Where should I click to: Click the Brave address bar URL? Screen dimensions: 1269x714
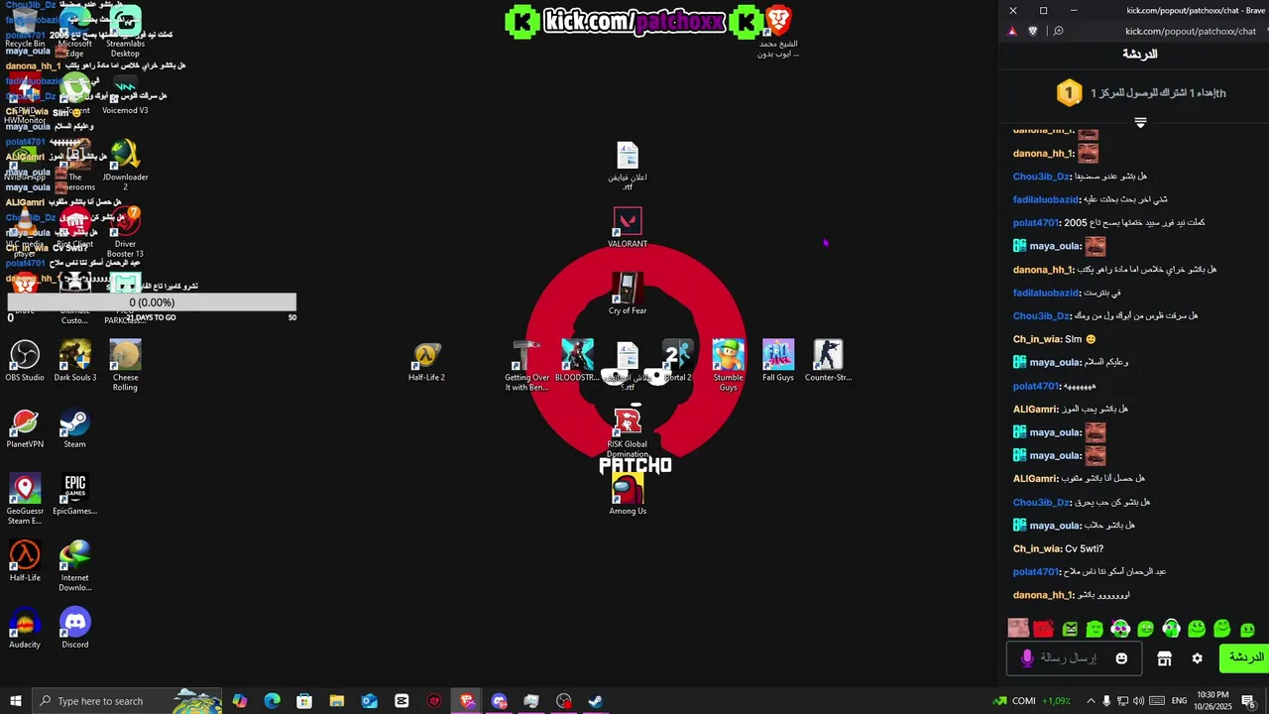1191,31
